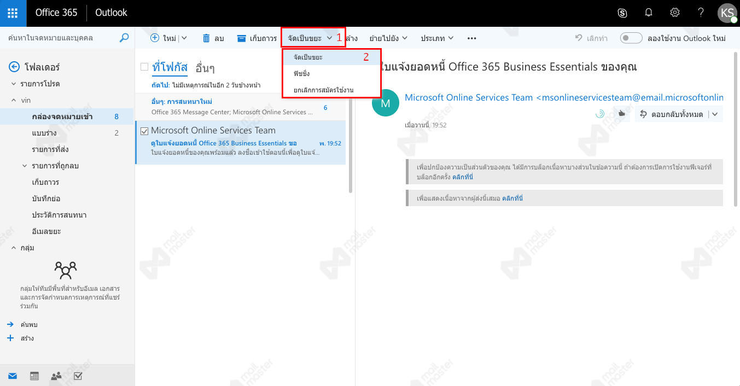The image size is (740, 386).
Task: Open the reply options arrow beside ตอบกลับทั้งหมด
Action: click(x=715, y=114)
